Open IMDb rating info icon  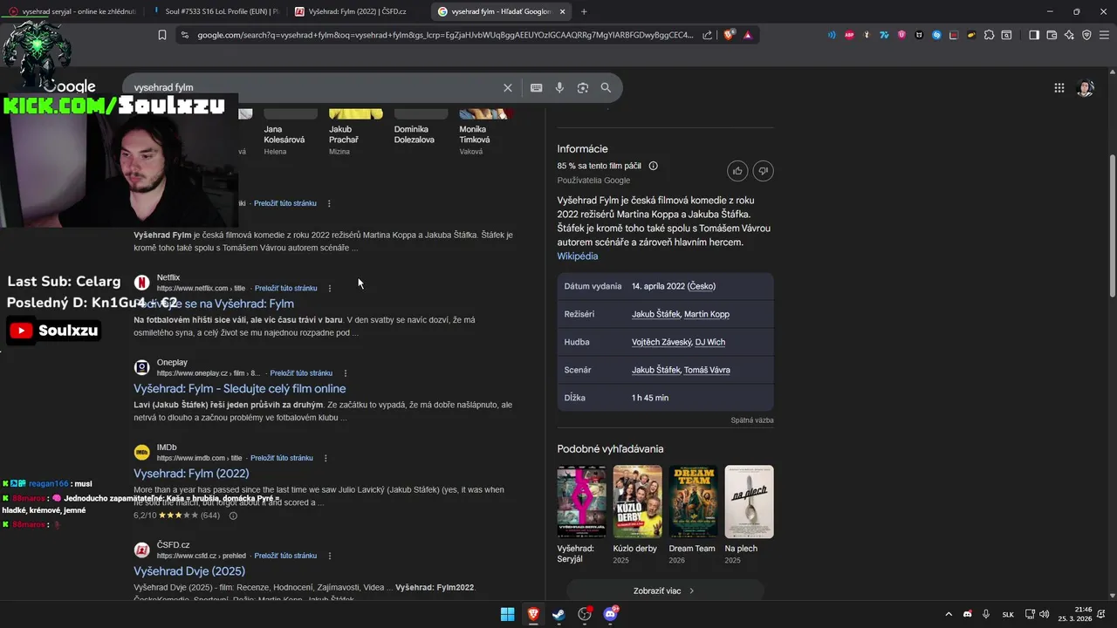click(x=233, y=515)
